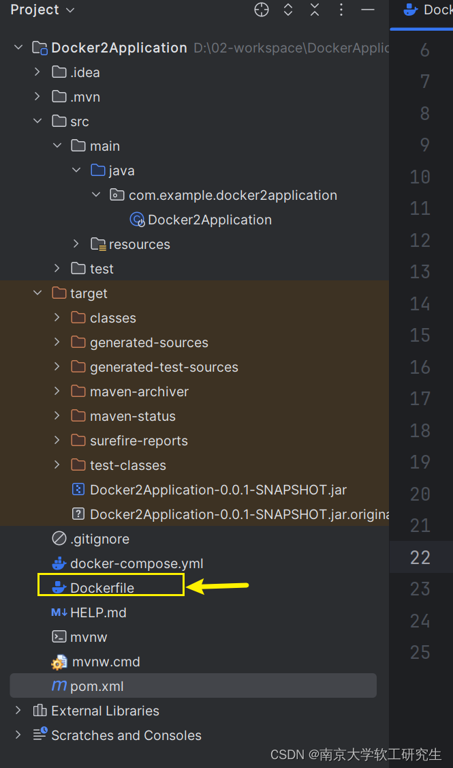
Task: Select the .mvn folder name
Action: point(85,97)
